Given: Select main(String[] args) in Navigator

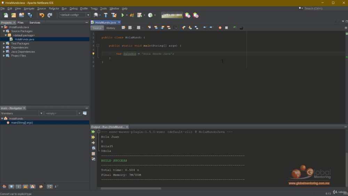Looking at the screenshot, I should tap(22, 123).
